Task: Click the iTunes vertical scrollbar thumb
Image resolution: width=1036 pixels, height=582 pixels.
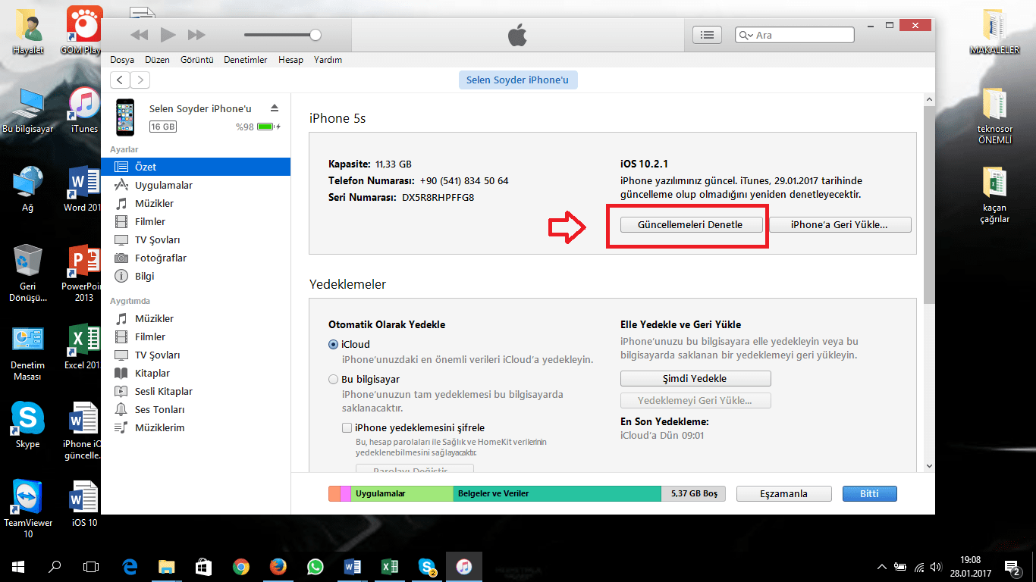Action: point(930,205)
